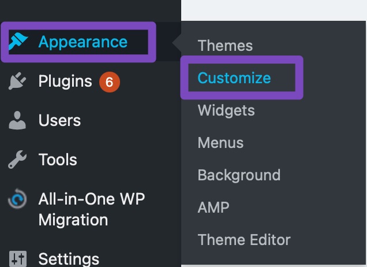The height and width of the screenshot is (267, 367).
Task: Click the Tools wrench icon
Action: (17, 160)
